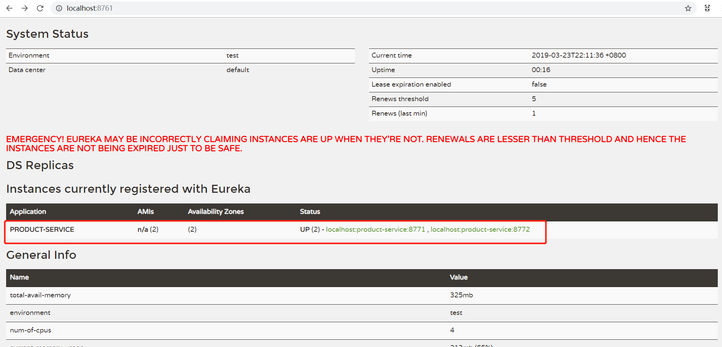The width and height of the screenshot is (722, 347).
Task: Reload the Eureka page
Action: pos(40,8)
